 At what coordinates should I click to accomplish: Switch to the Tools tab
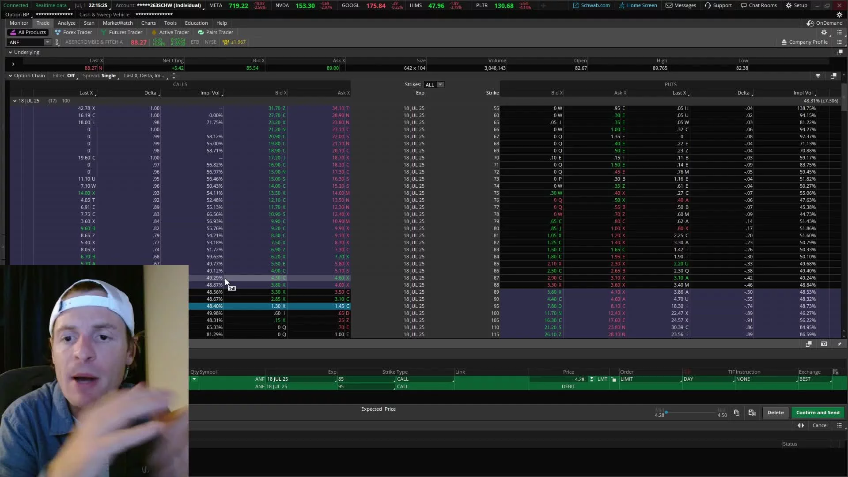click(170, 23)
